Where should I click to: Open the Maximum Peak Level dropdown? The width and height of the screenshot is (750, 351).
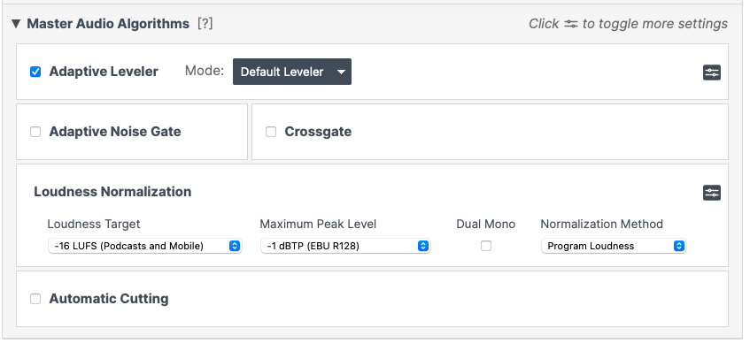pos(345,246)
